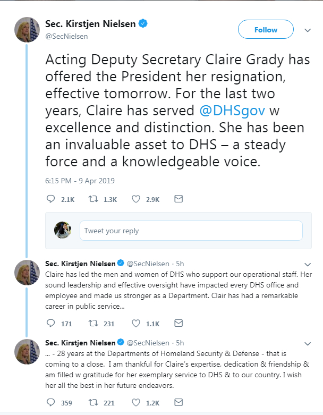Like the reply with 1.1K likes
Viewport: 323px width, 415px height.
135,323
